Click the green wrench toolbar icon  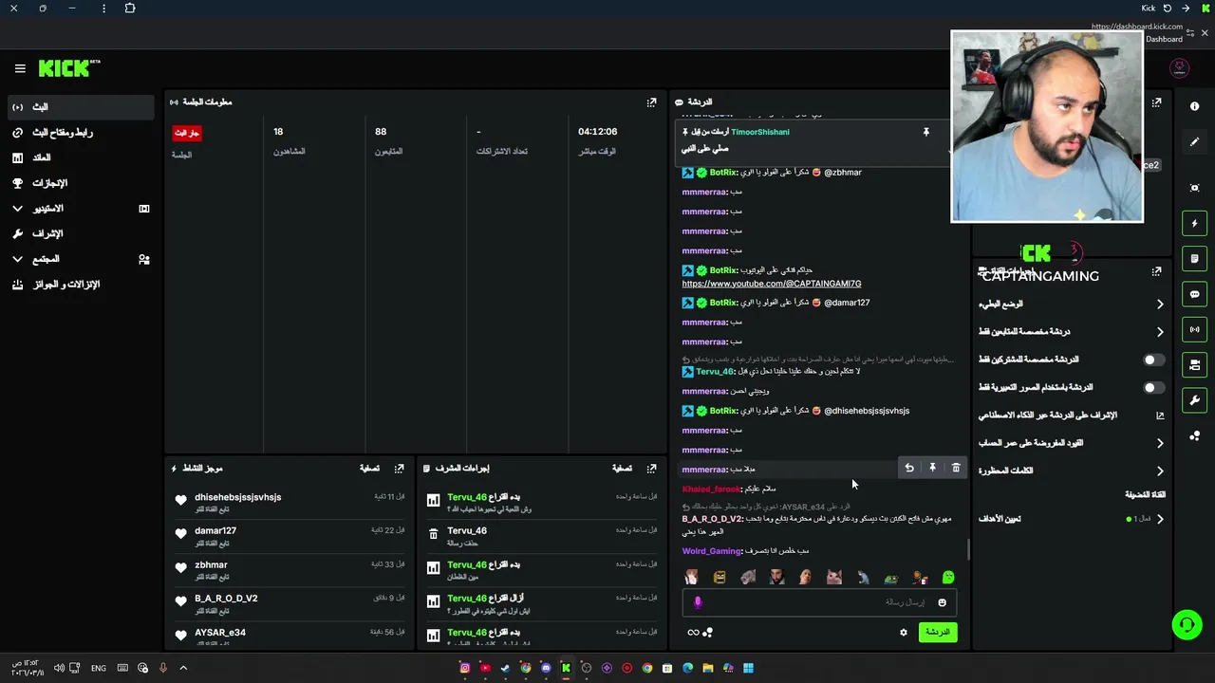(1195, 400)
